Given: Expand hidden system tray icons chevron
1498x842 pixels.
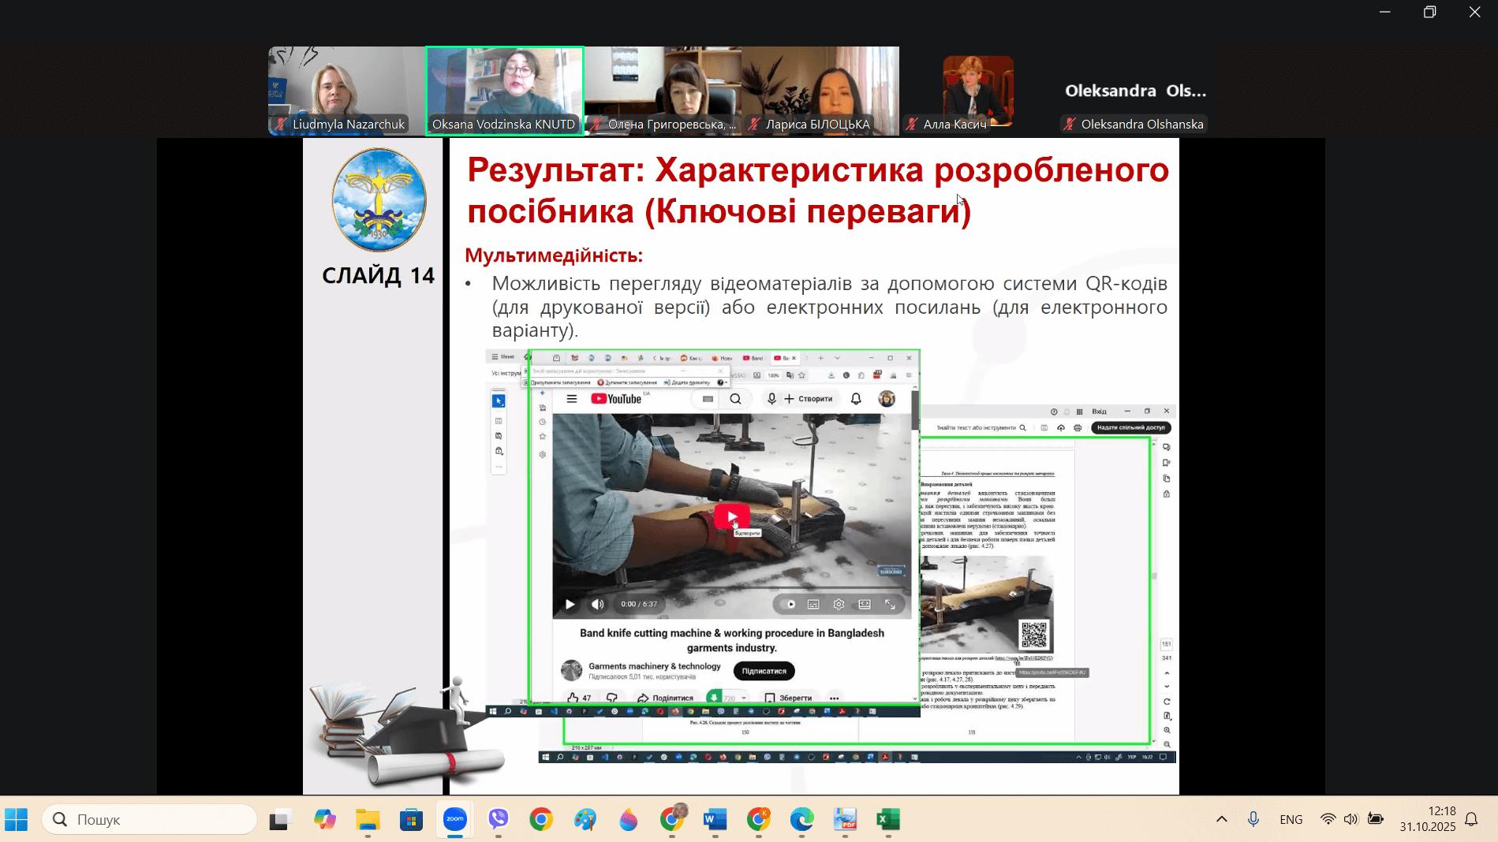Looking at the screenshot, I should tap(1221, 820).
